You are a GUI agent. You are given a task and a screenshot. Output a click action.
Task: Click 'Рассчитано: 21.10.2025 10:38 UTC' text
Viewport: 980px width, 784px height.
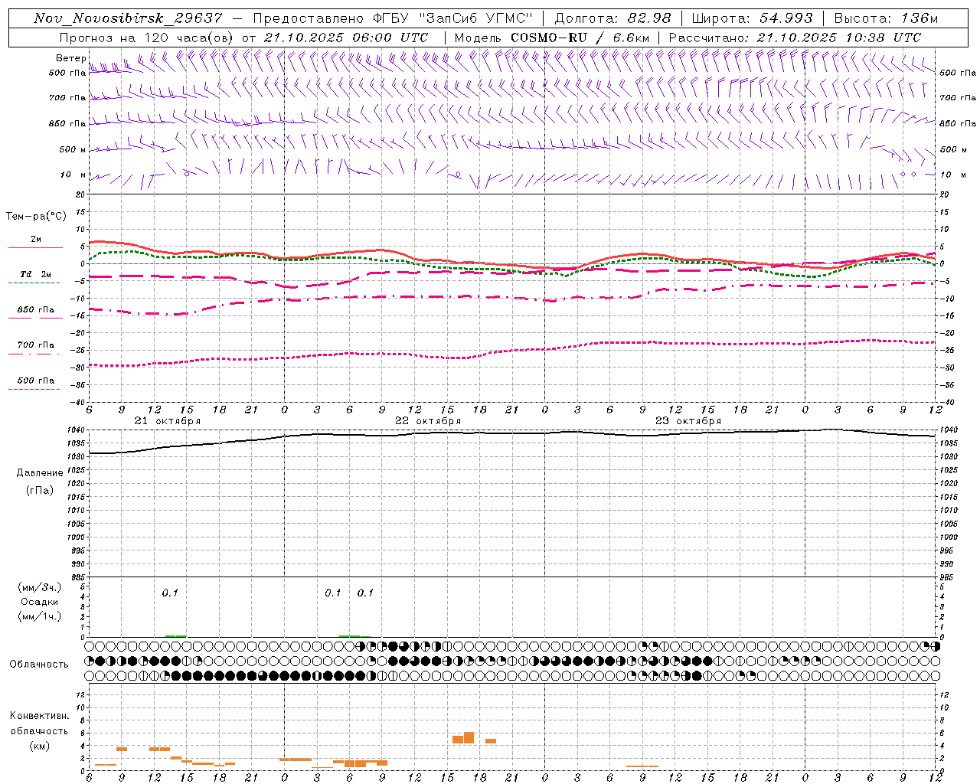coord(795,38)
